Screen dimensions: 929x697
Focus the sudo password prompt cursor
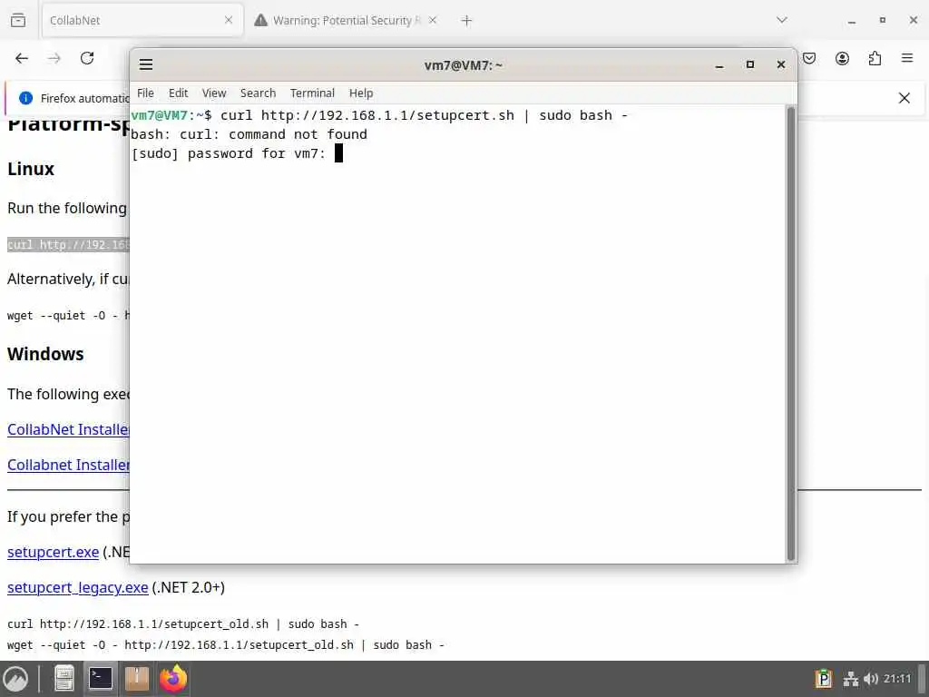pyautogui.click(x=339, y=153)
